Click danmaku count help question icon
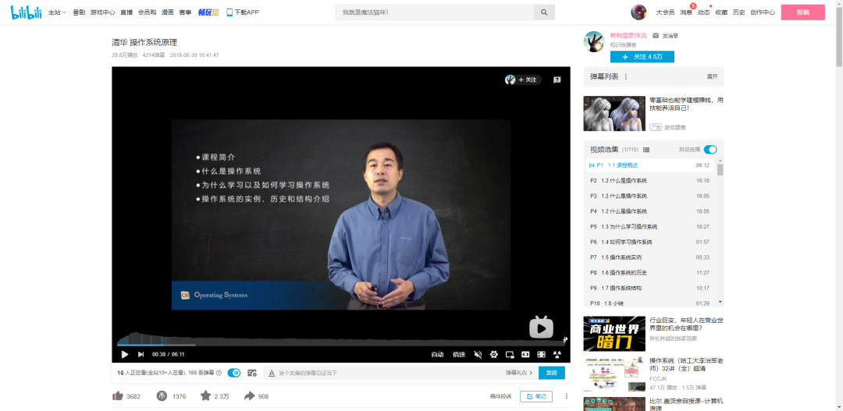This screenshot has height=411, width=843. pyautogui.click(x=219, y=373)
